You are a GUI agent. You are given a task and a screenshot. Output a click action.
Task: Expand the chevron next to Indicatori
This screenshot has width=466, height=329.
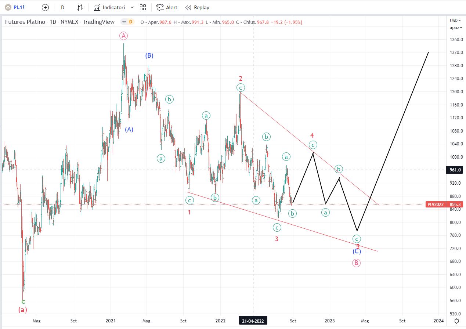click(132, 7)
